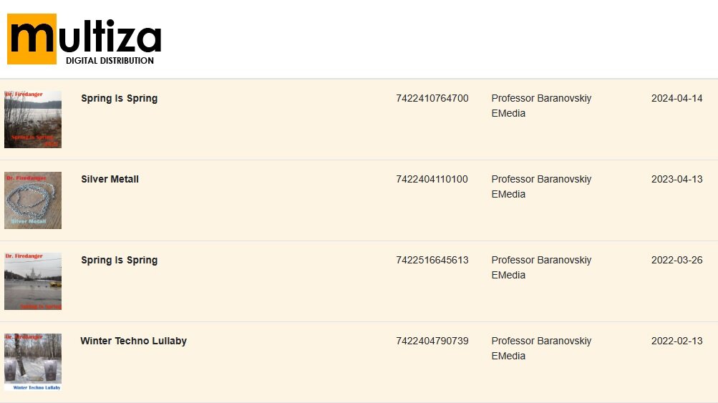Select the Spring Is Spring title dated 2022-03-26
The width and height of the screenshot is (718, 403).
tap(119, 260)
